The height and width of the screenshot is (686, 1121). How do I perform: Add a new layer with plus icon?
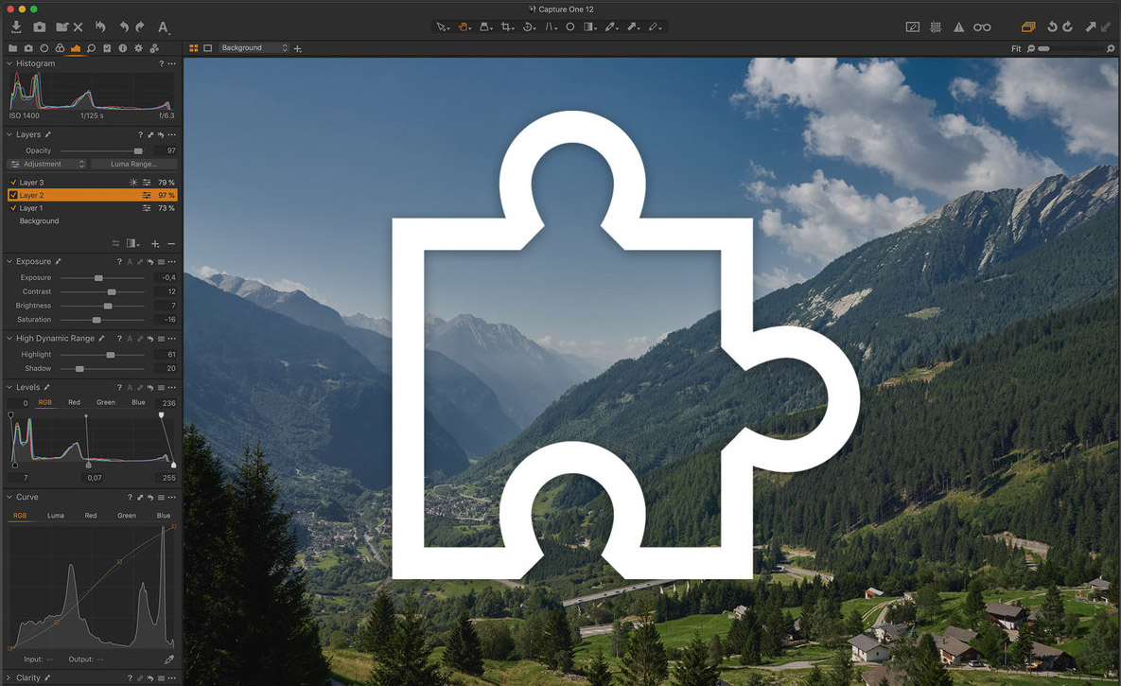pos(155,244)
